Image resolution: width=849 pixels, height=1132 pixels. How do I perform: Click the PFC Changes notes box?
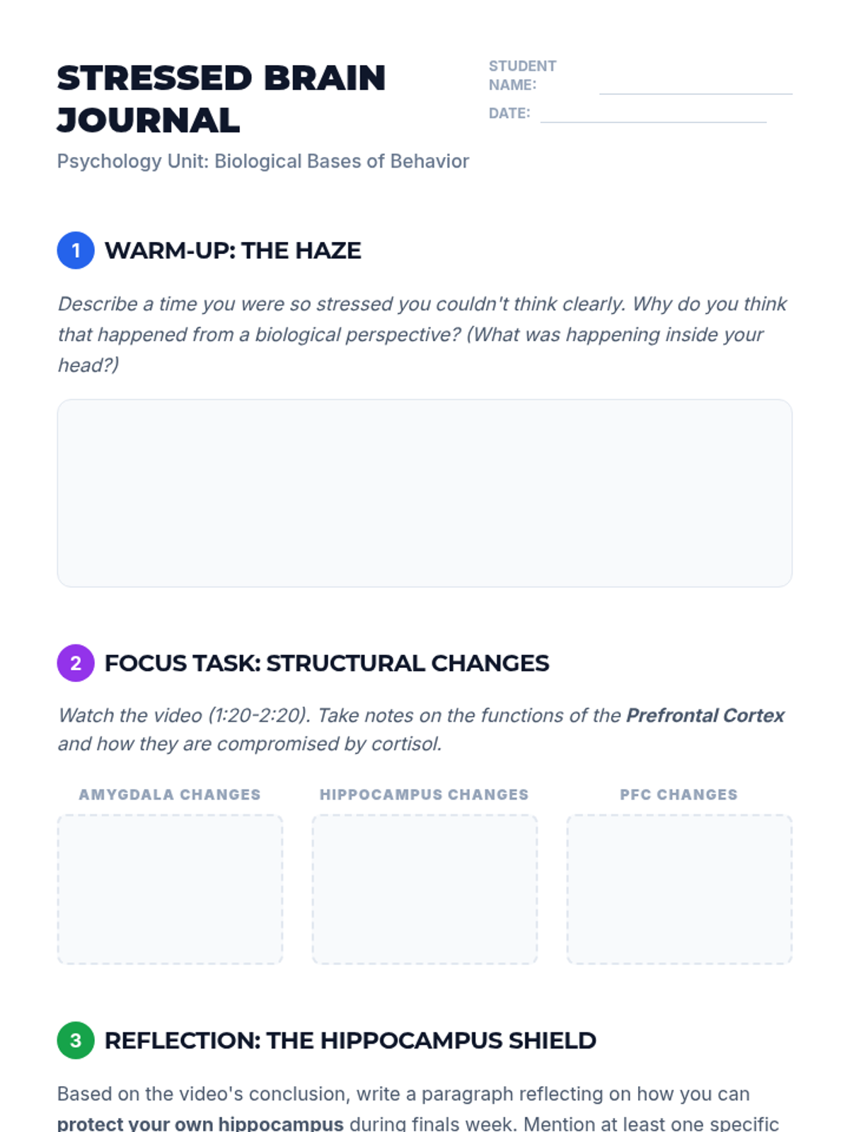(x=679, y=889)
